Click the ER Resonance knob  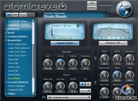coord(129,58)
